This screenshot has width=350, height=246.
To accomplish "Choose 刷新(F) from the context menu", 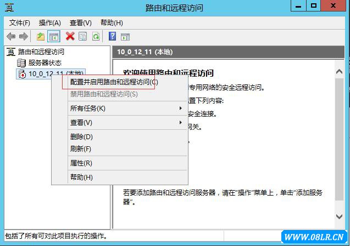I will pyautogui.click(x=80, y=148).
